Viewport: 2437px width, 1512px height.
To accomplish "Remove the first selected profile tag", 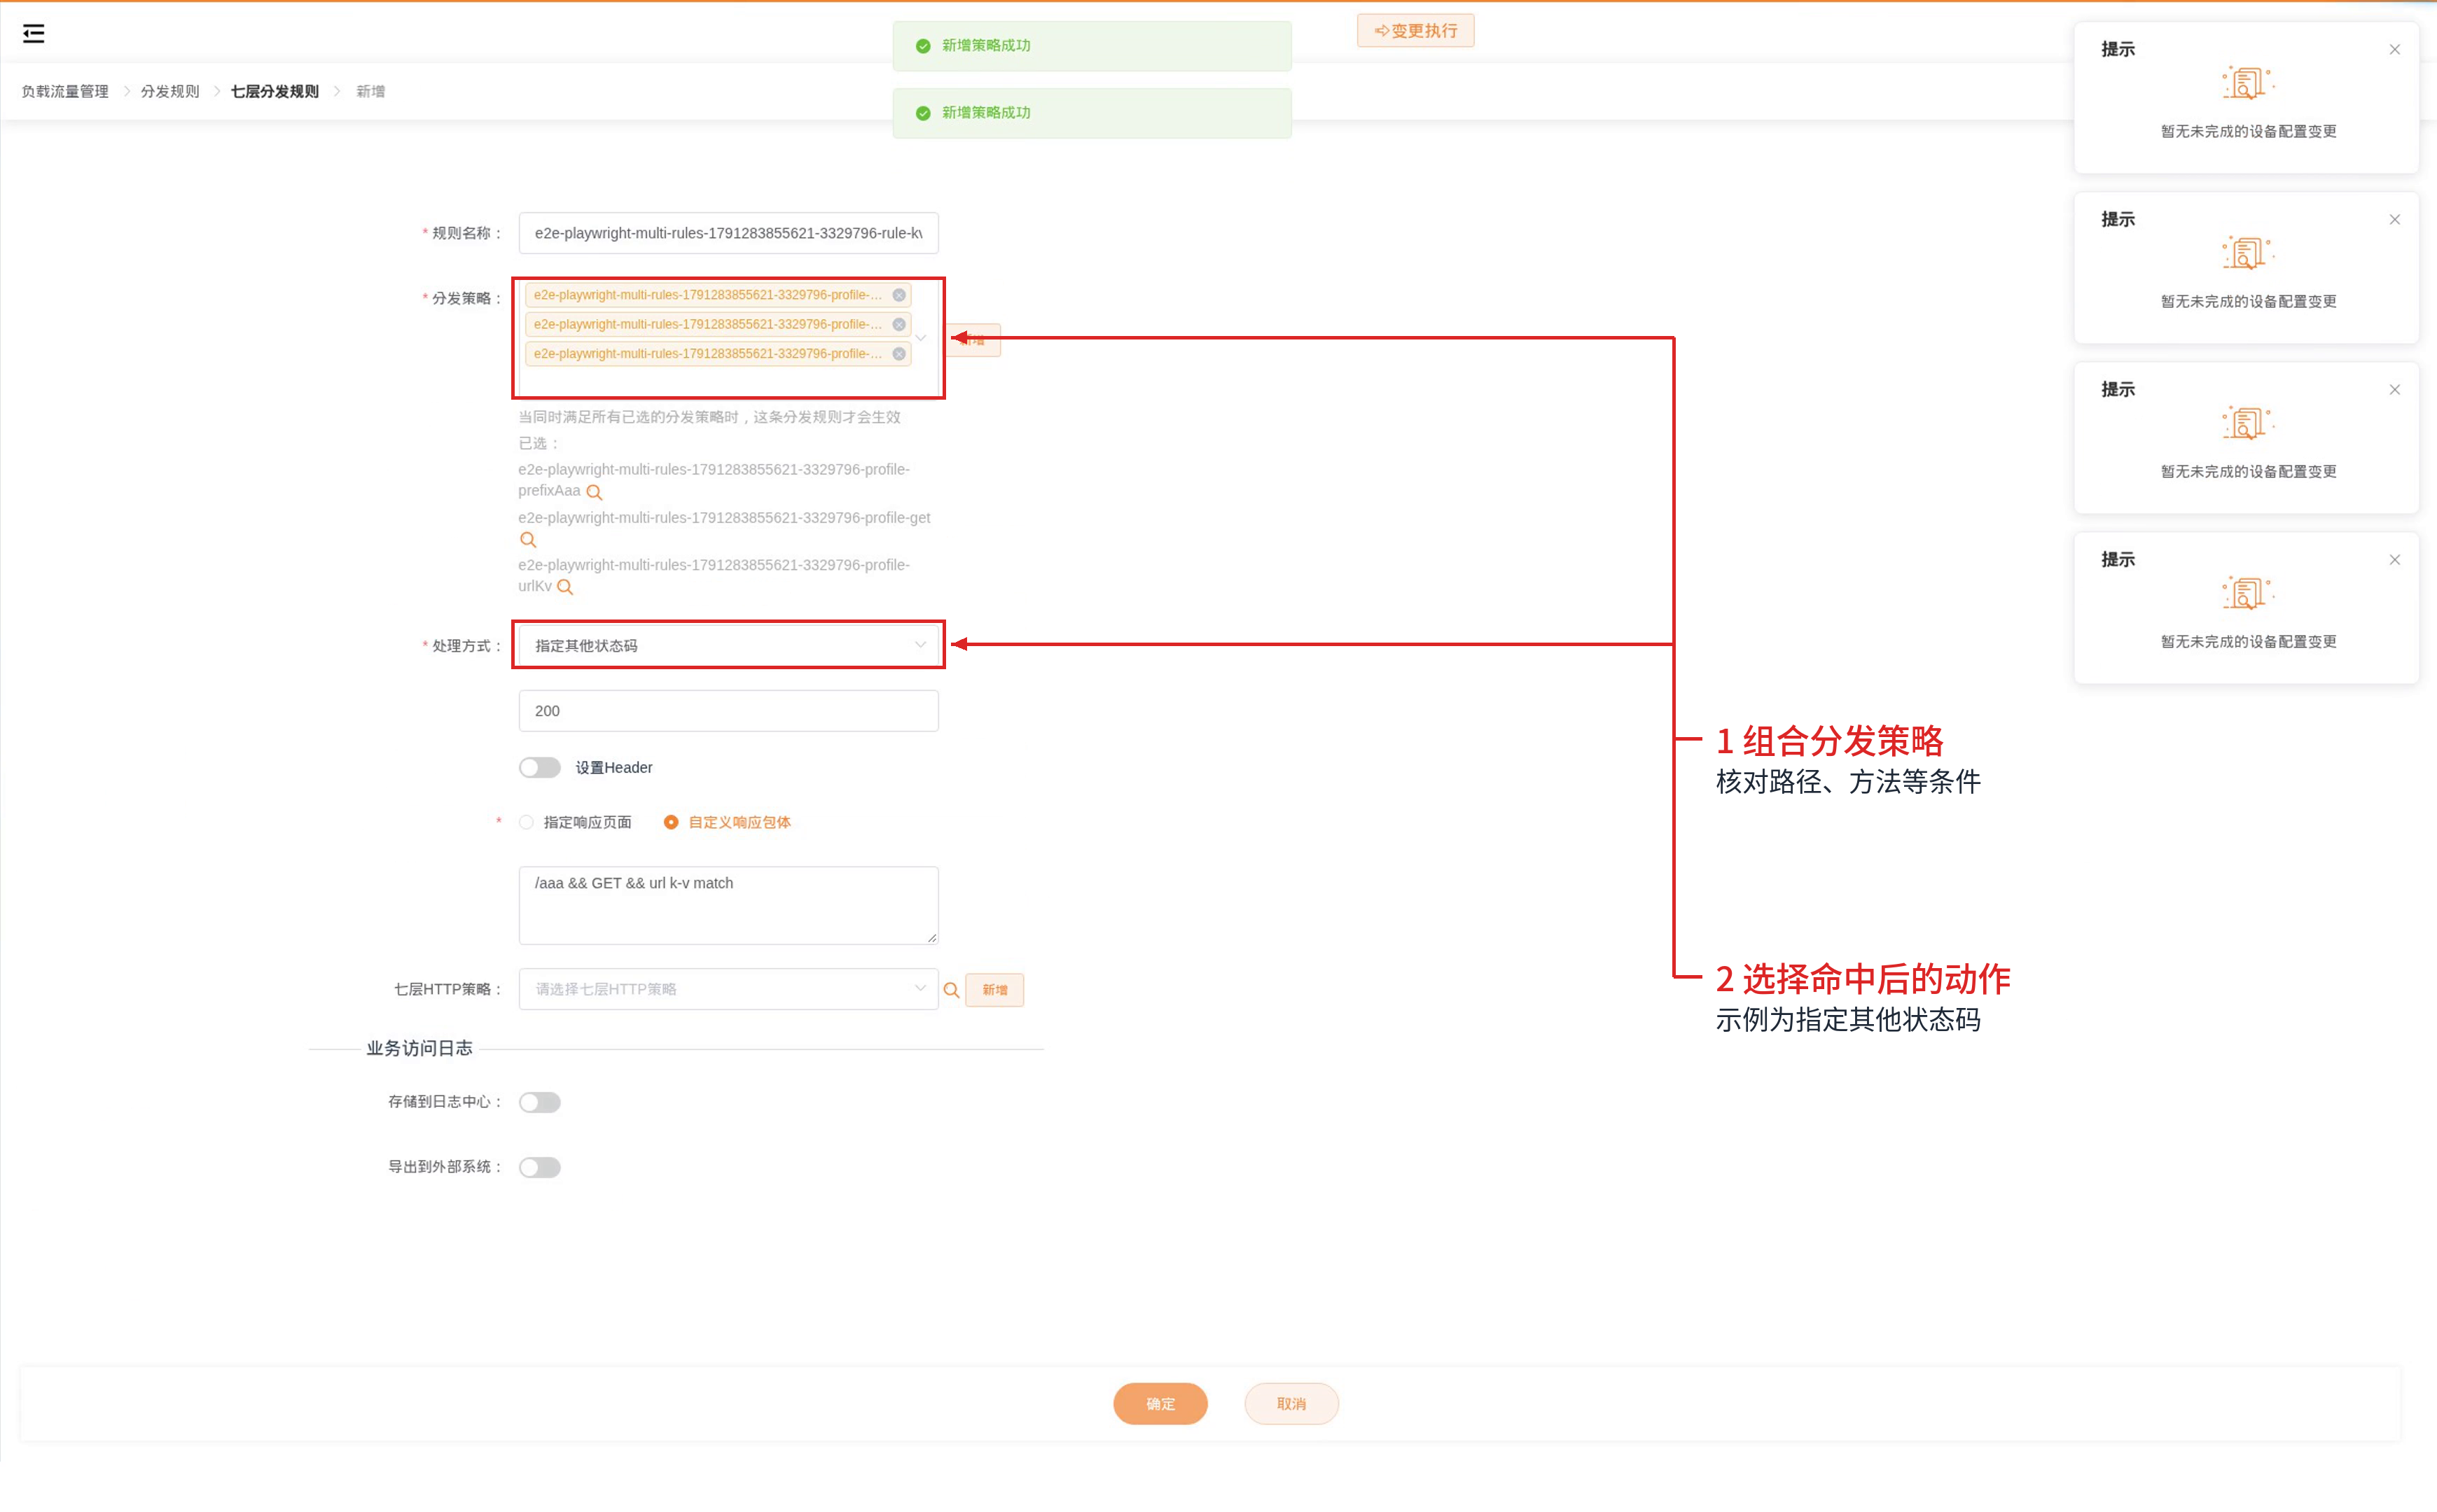I will tap(898, 295).
